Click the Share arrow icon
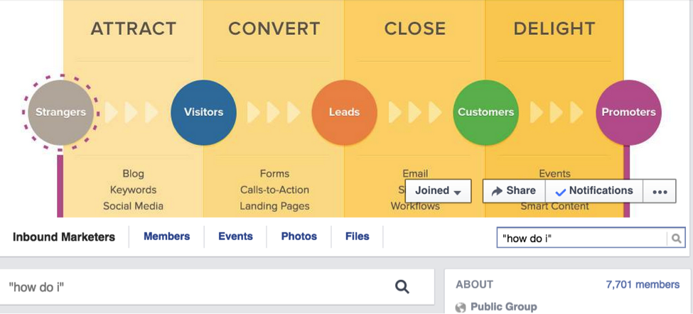Screen dimensions: 693x314 click(x=498, y=191)
